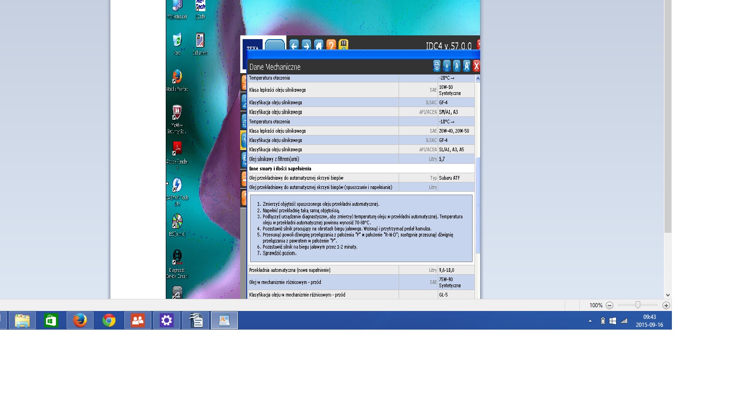Screen dimensions: 745x419
Task: Open Firefox from the taskbar
Action: (80, 320)
